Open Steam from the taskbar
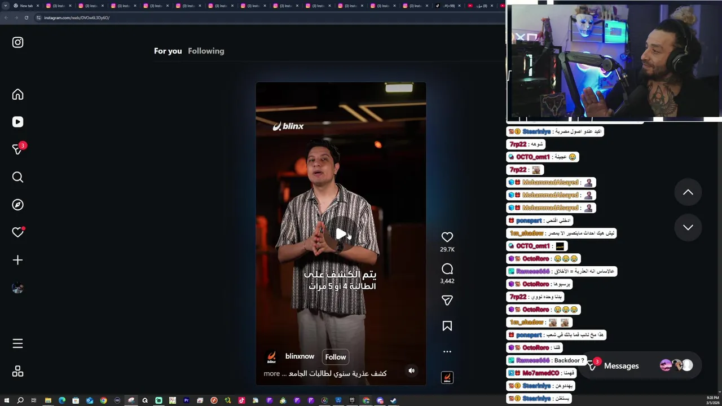 tap(393, 400)
